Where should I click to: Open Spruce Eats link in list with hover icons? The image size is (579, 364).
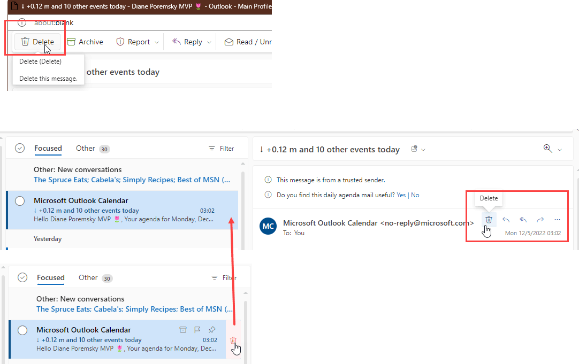[134, 309]
